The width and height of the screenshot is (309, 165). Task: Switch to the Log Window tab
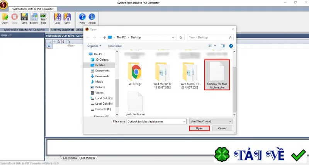tap(70, 158)
